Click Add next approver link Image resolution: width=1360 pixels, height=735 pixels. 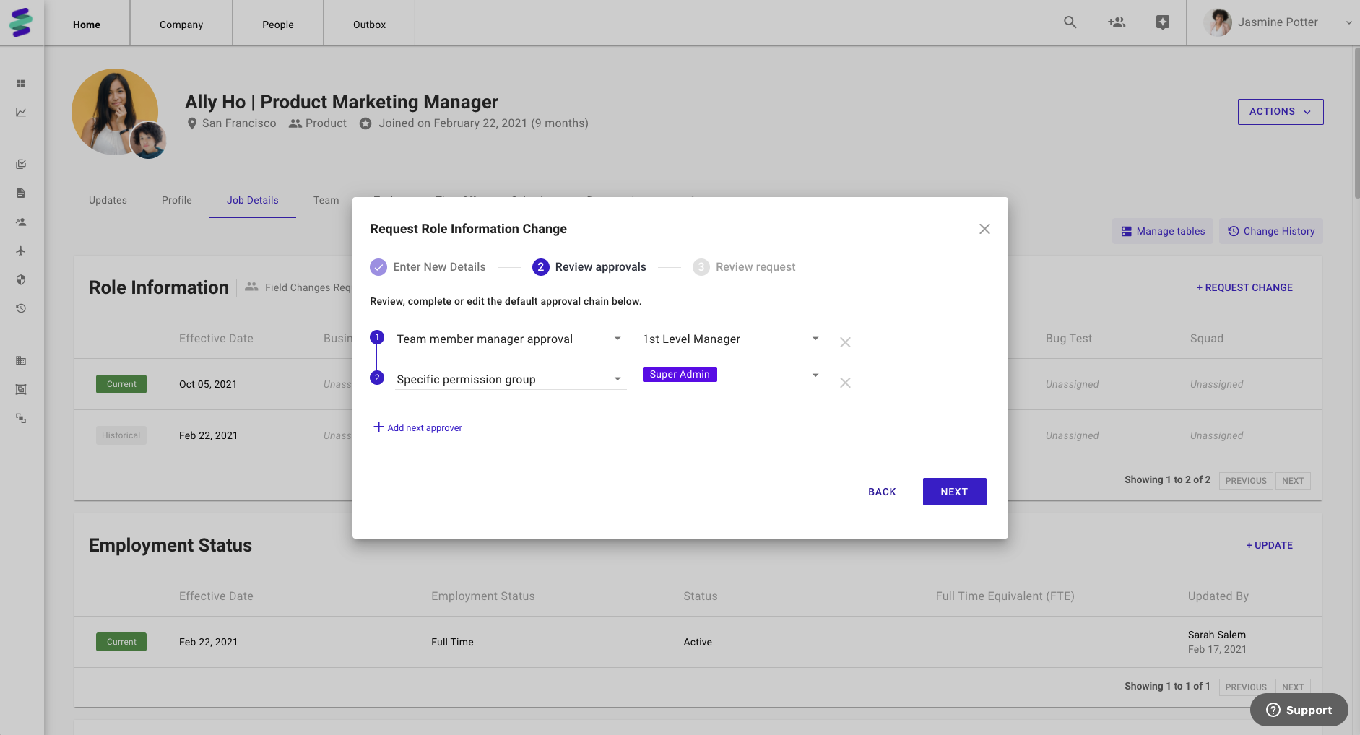417,427
